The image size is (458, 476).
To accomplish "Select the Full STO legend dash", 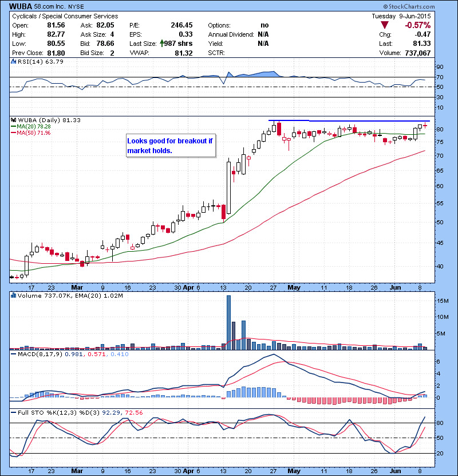I will (x=13, y=412).
